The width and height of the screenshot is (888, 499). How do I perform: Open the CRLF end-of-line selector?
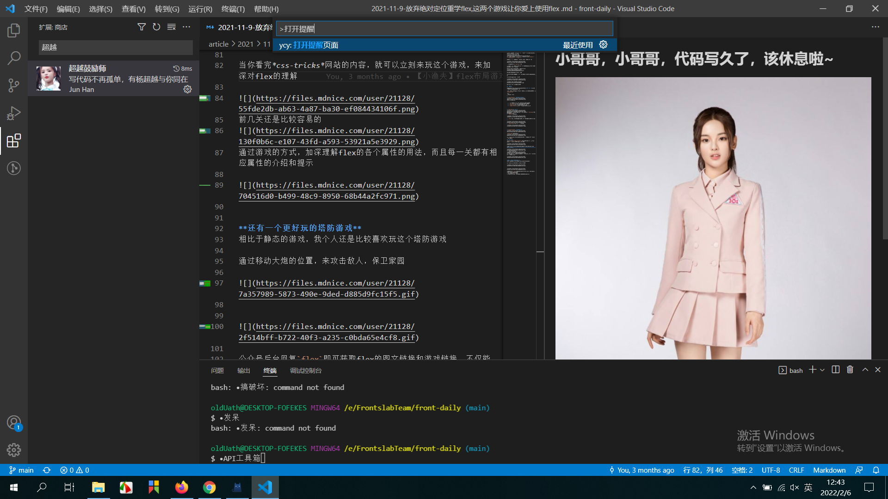[x=796, y=470]
